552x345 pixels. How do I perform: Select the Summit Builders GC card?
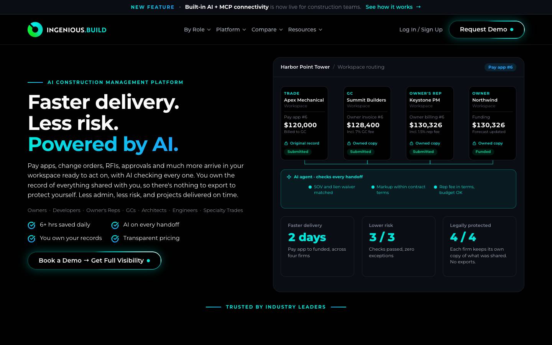tap(367, 123)
